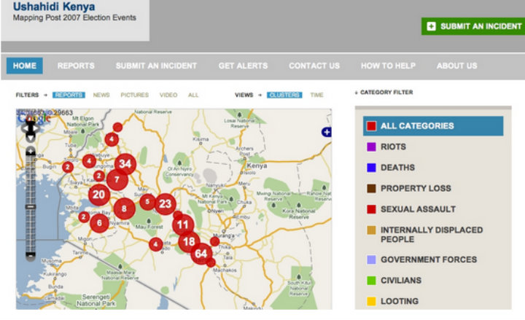Collapse the Category Filter panel
The width and height of the screenshot is (525, 320).
coord(384,93)
